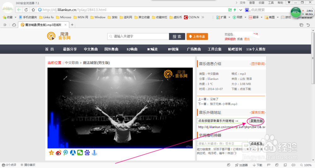Click the 获取外链 button
The image size is (315, 168).
[x=256, y=121]
